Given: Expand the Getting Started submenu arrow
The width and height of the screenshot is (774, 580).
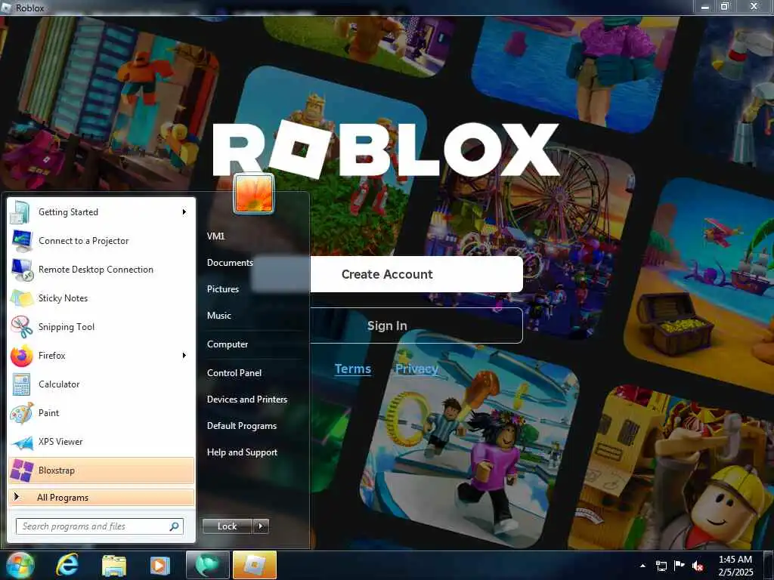Looking at the screenshot, I should point(184,212).
